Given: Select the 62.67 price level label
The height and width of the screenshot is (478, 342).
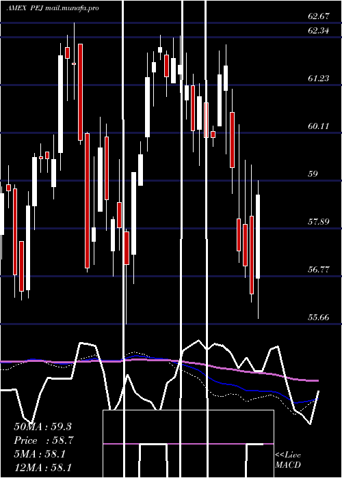Looking at the screenshot, I should tap(319, 16).
